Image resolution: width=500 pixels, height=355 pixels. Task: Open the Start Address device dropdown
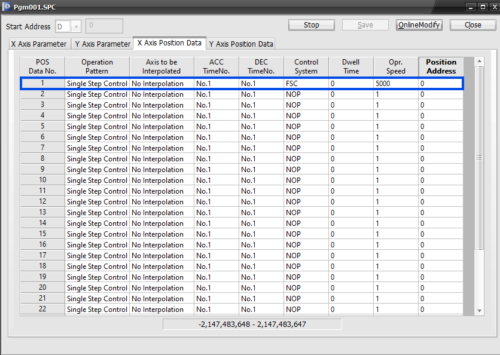coord(76,26)
